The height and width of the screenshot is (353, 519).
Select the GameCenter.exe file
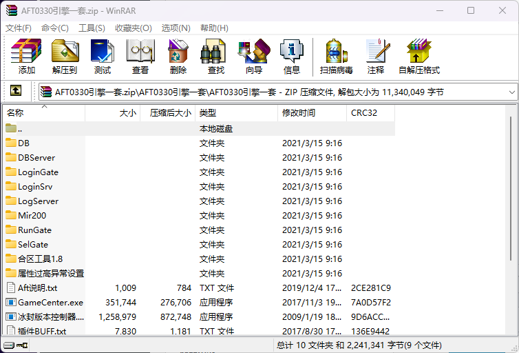[50, 303]
